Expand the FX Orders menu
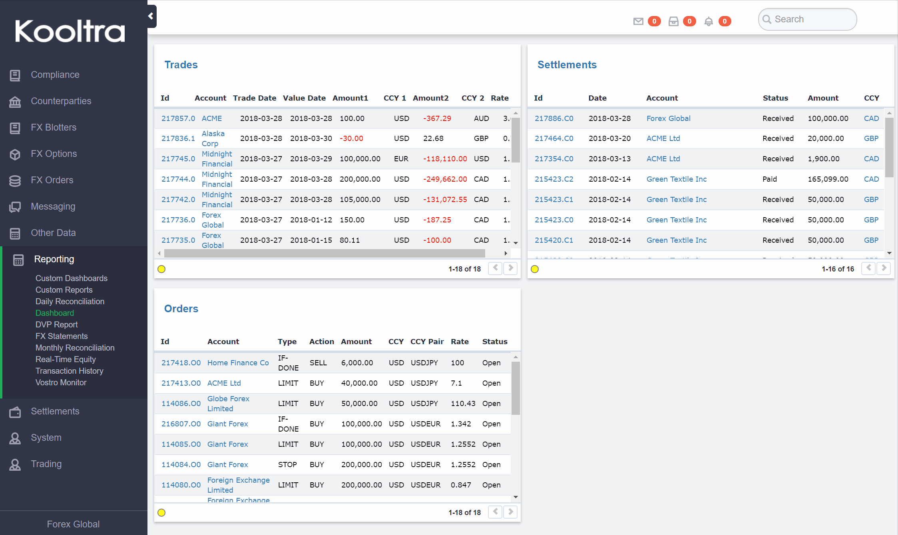The image size is (898, 535). (x=52, y=180)
